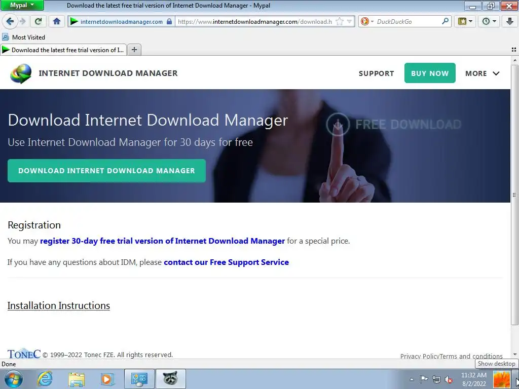Viewport: 519px width, 389px height.
Task: Click the scrollbar up arrow
Action: pos(514,61)
